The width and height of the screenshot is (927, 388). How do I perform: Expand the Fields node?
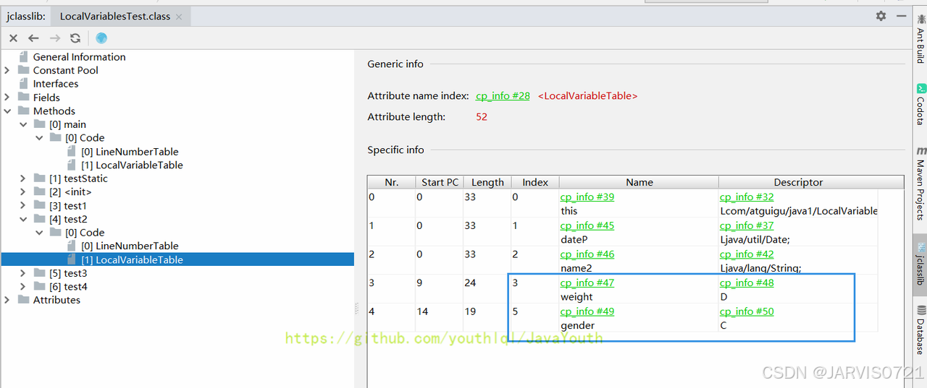coord(7,98)
